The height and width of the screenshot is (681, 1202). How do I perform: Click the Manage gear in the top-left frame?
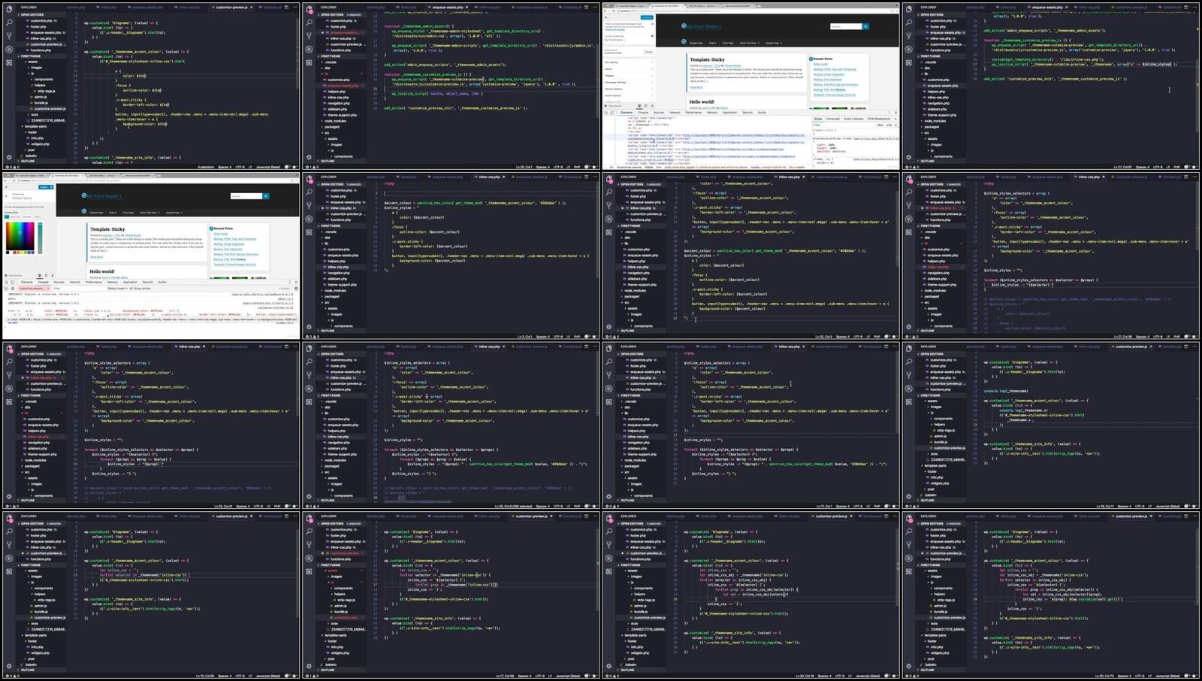point(9,157)
